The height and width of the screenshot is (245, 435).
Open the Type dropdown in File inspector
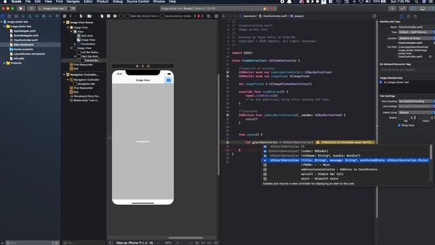click(416, 32)
